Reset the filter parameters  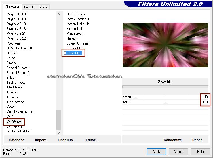tap(197, 140)
